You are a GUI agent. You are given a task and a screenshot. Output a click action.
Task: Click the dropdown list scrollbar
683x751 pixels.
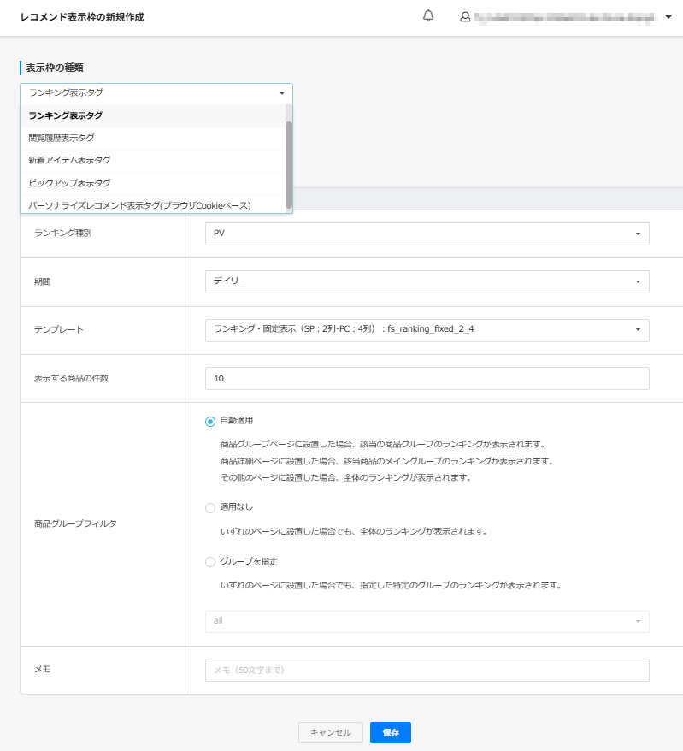tap(289, 165)
